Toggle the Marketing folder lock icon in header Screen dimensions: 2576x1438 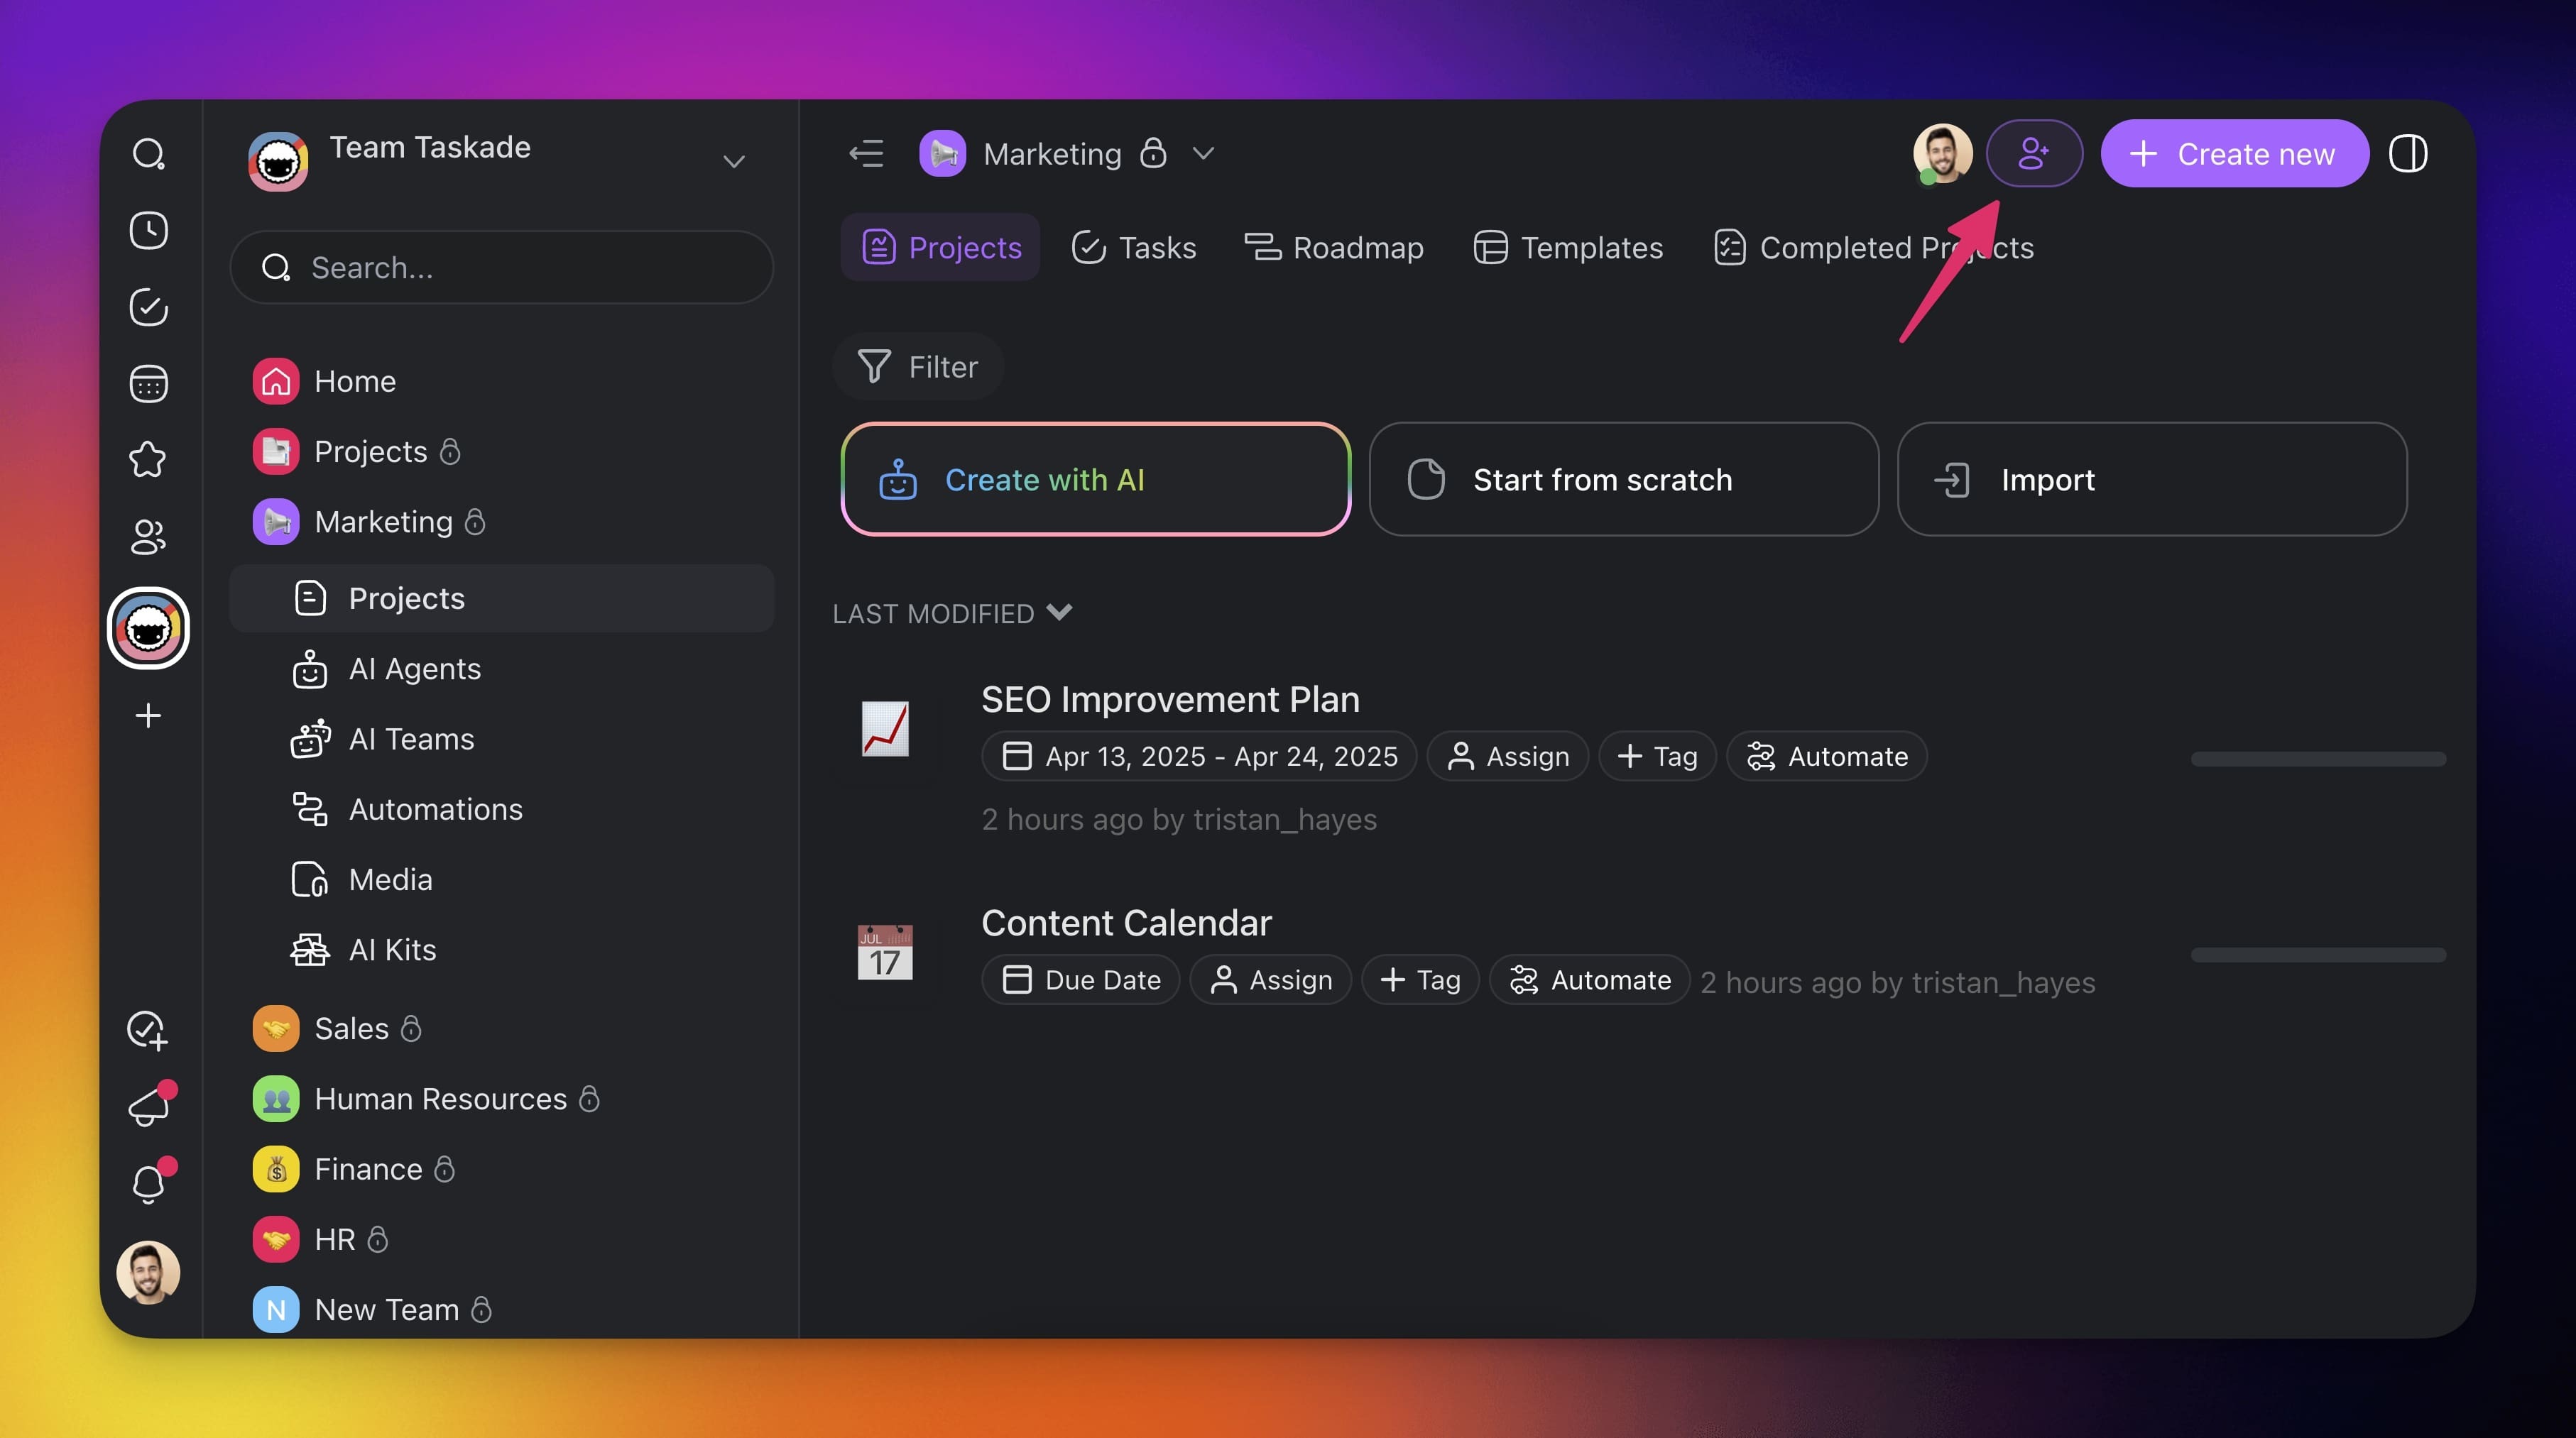[x=1153, y=154]
